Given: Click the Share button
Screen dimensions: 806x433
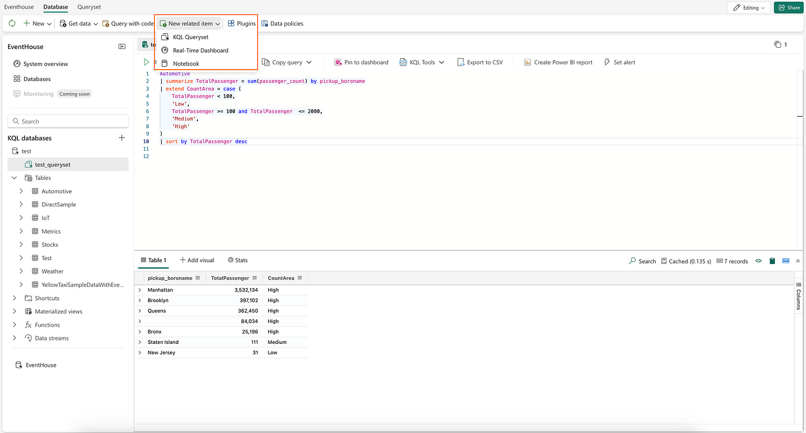Looking at the screenshot, I should tap(788, 7).
